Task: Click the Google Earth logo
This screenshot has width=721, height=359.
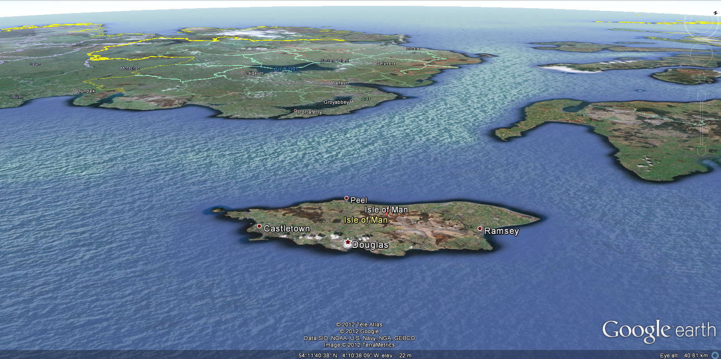Action: (659, 331)
